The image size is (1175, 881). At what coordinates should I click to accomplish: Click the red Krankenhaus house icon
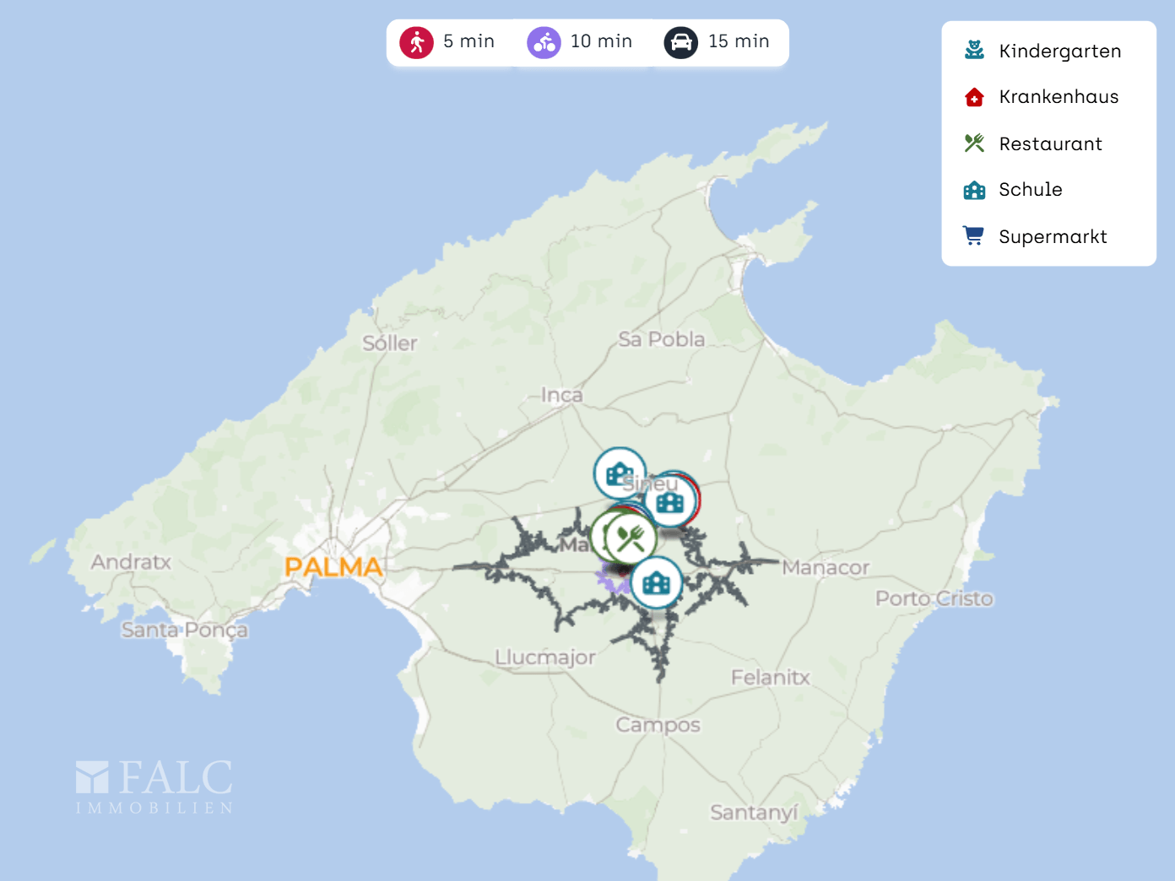click(974, 97)
